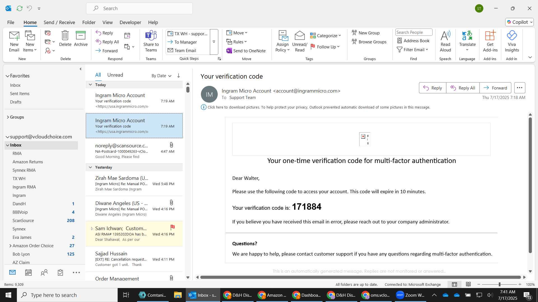
Task: Click Reply All in the reading pane
Action: (x=463, y=88)
